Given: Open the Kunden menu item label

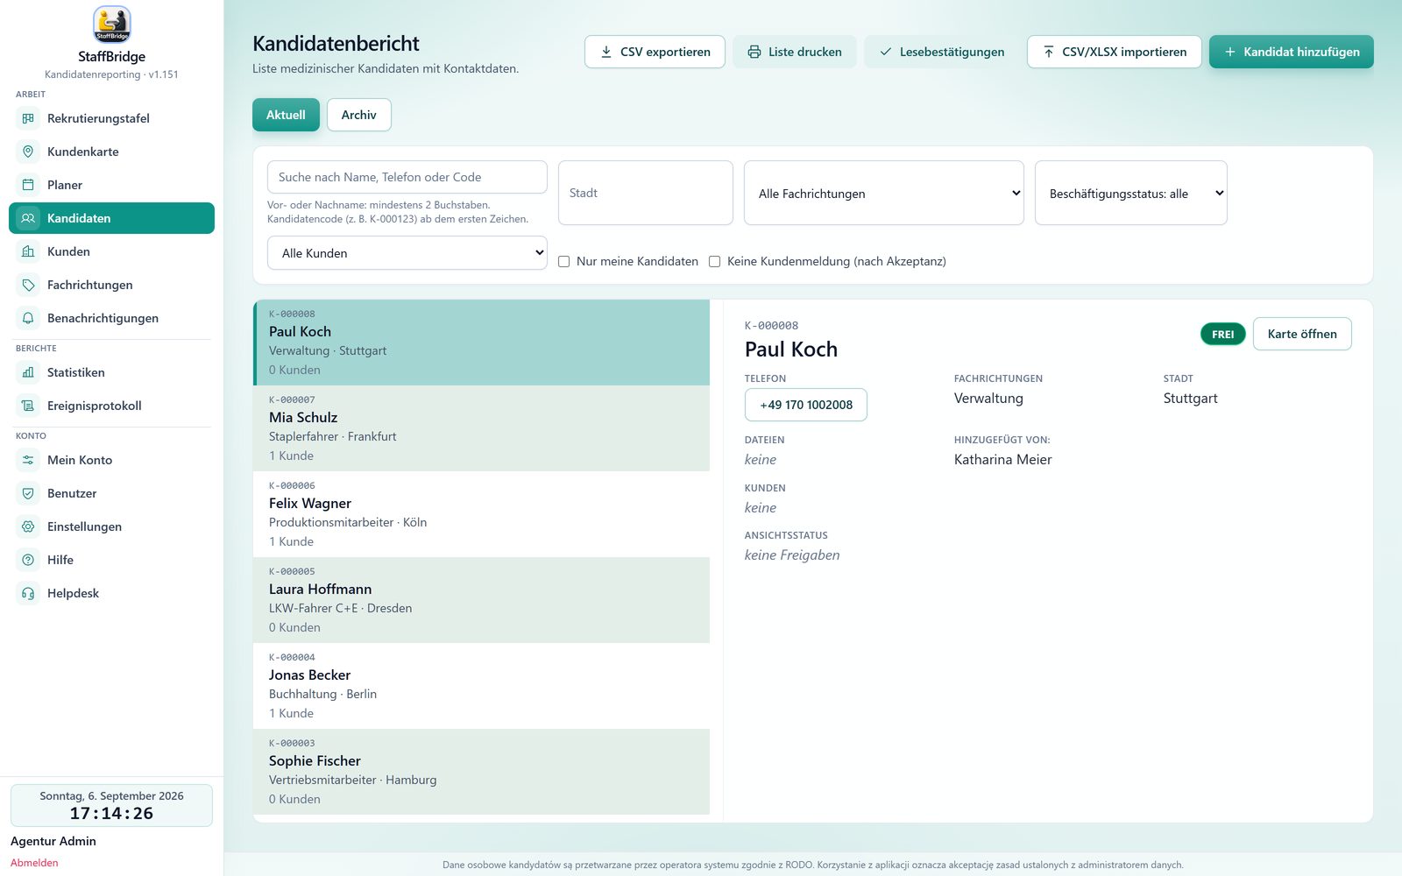Looking at the screenshot, I should click(68, 251).
